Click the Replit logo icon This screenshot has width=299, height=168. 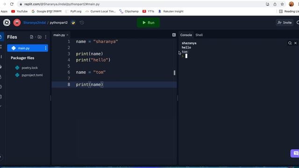(7, 22)
